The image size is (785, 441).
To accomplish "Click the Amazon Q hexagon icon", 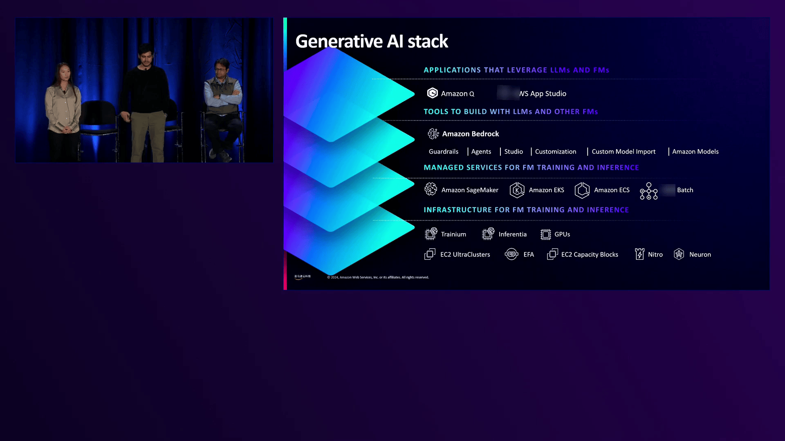I will 432,94.
